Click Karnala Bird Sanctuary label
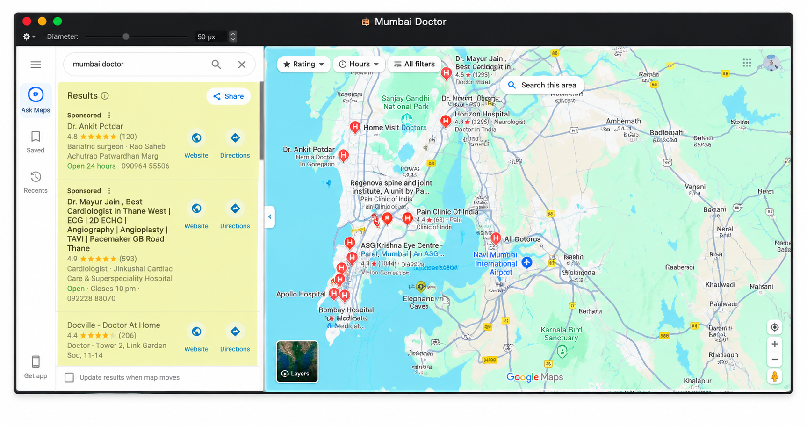The image size is (807, 426). pyautogui.click(x=561, y=334)
